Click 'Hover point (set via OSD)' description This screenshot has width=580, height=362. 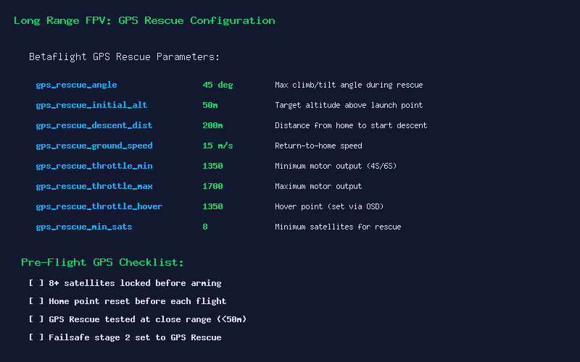329,207
